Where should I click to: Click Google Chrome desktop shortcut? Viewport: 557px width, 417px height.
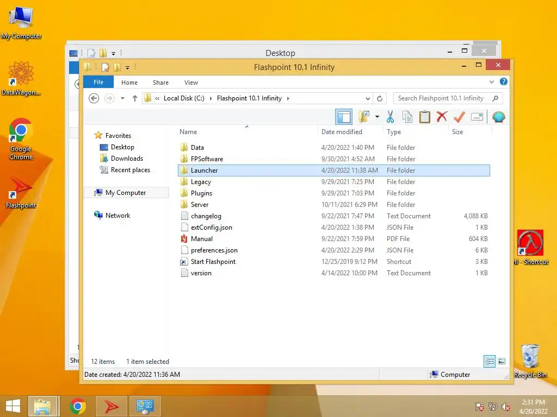coord(21,139)
